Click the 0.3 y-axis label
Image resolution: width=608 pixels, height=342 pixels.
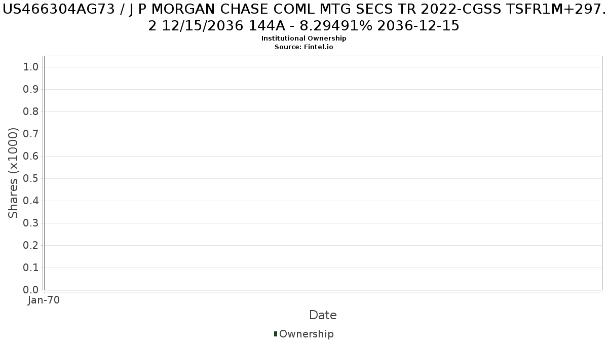31,223
